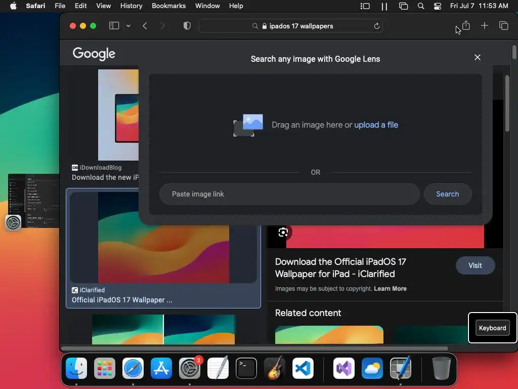This screenshot has width=518, height=389.
Task: Click the forward navigation arrow
Action: (x=162, y=26)
